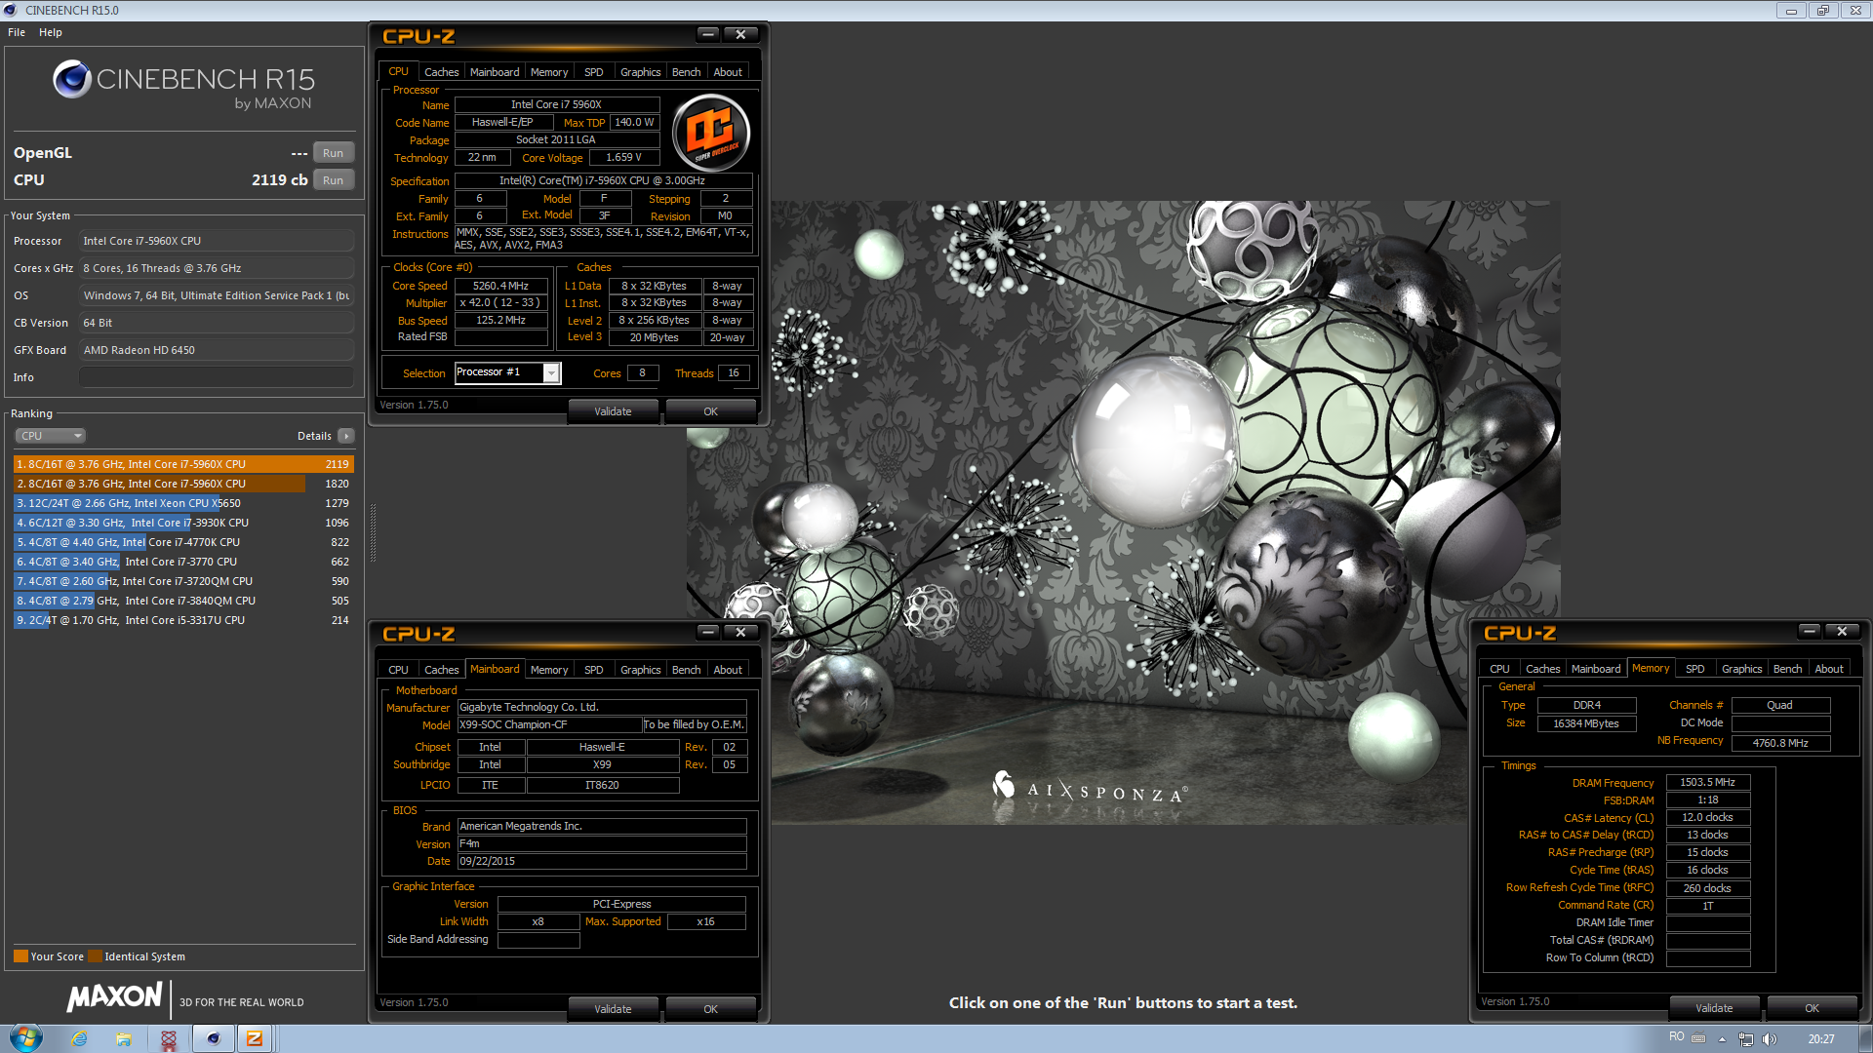Click the Maxon logo at bottom left
Viewport: 1873px width, 1053px height.
tap(114, 996)
